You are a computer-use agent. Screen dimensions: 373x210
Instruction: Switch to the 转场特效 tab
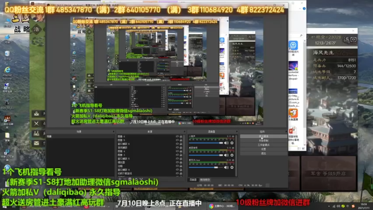[205, 180]
